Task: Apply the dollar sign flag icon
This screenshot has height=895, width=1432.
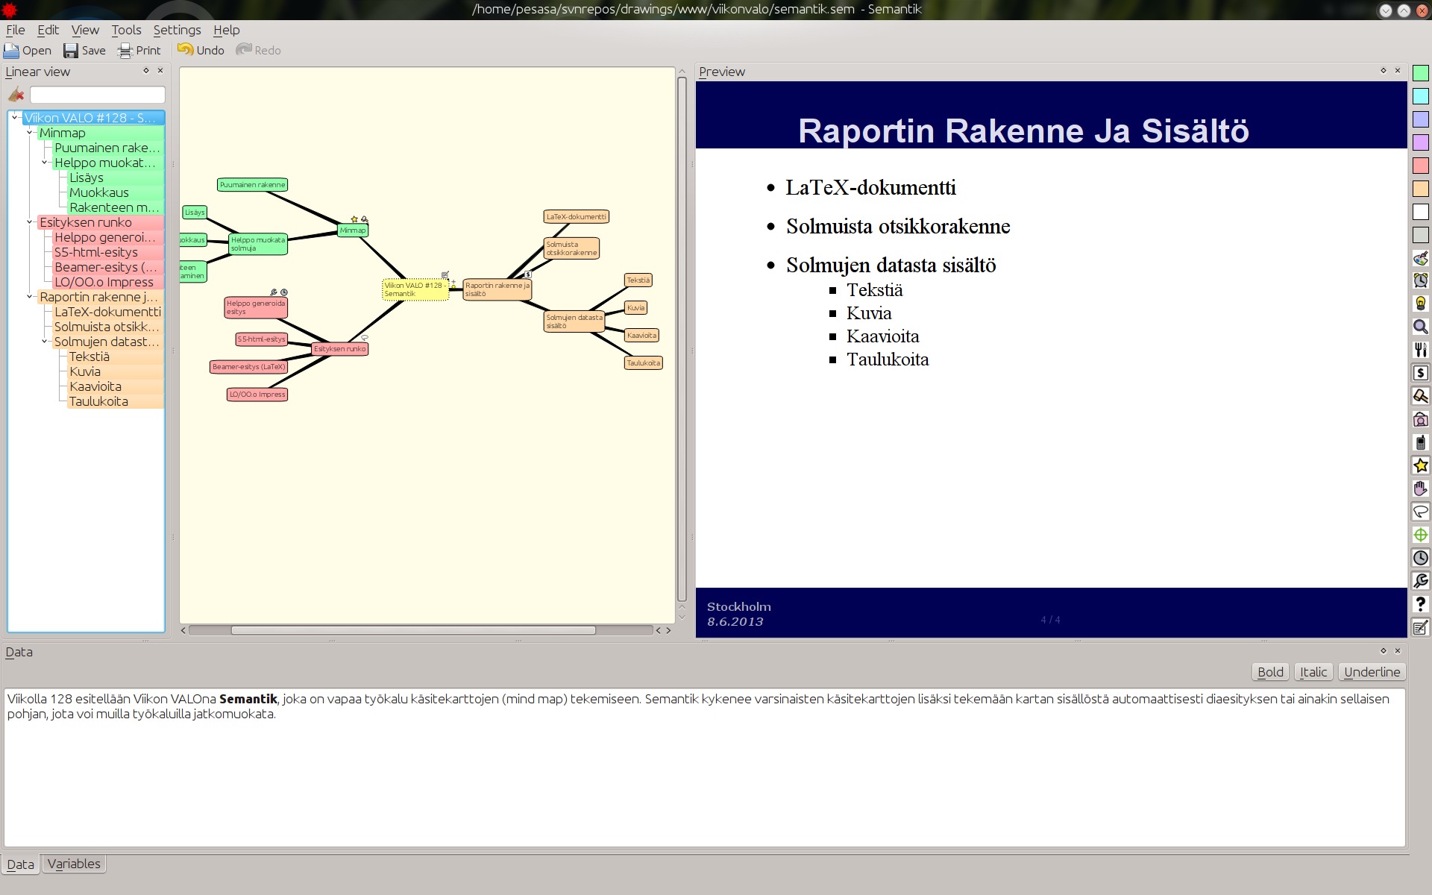Action: click(x=1420, y=373)
